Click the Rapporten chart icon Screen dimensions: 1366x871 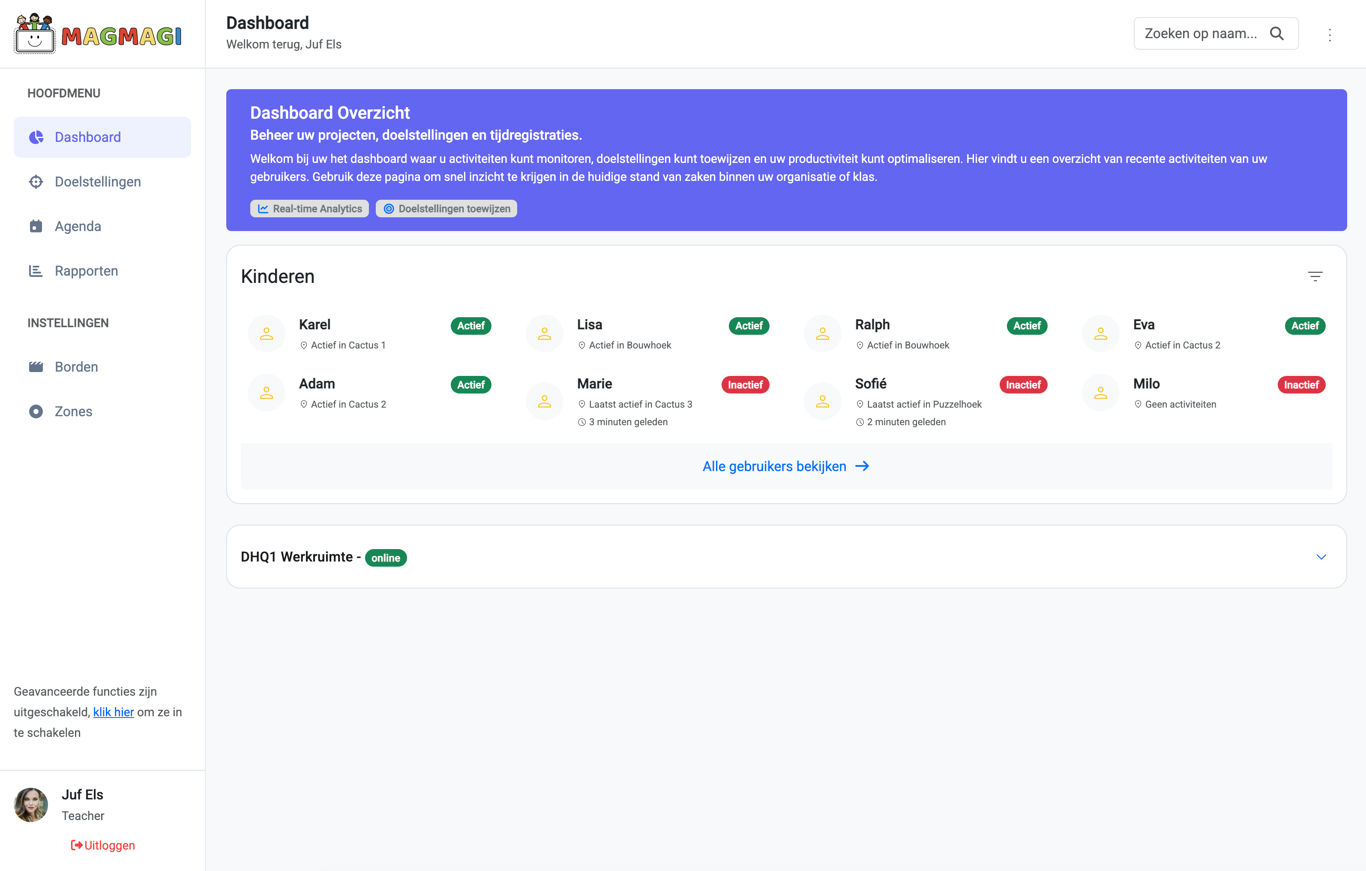[x=36, y=270]
